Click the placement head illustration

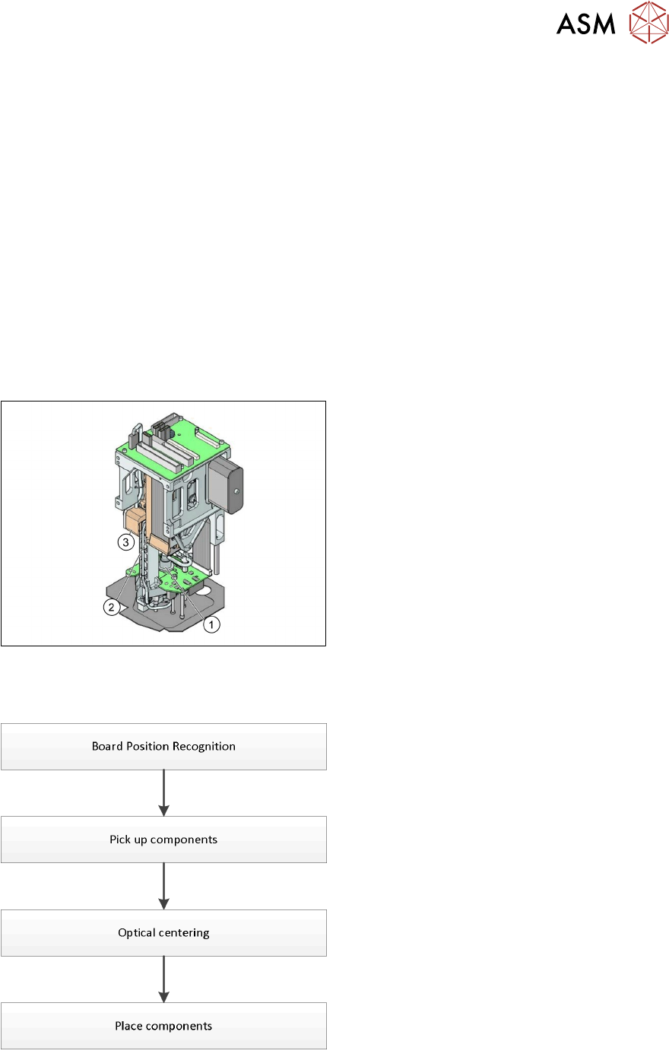pyautogui.click(x=163, y=523)
